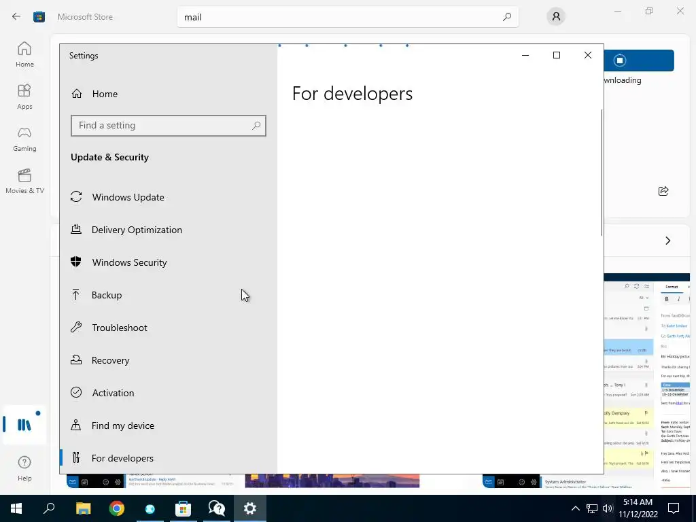This screenshot has width=696, height=522.
Task: Switch to Microsoft Store taskbar icon
Action: (183, 508)
